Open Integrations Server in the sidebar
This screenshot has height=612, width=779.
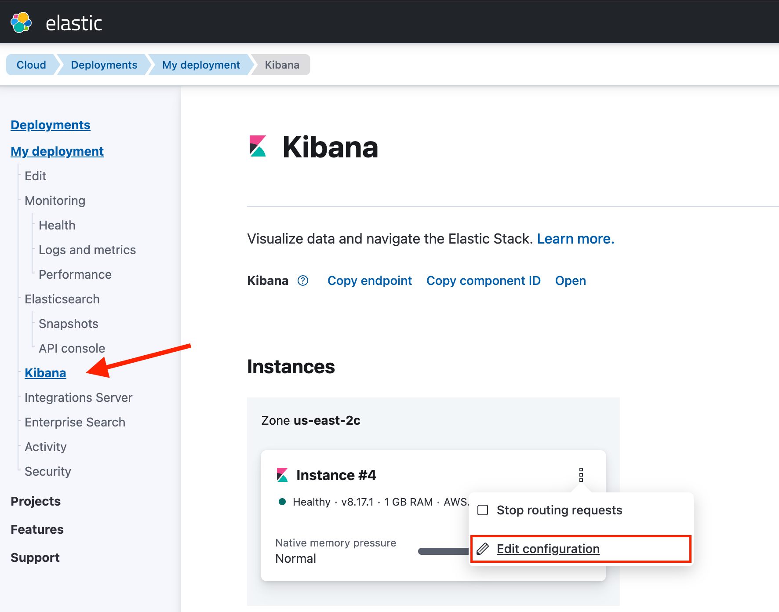pyautogui.click(x=79, y=397)
